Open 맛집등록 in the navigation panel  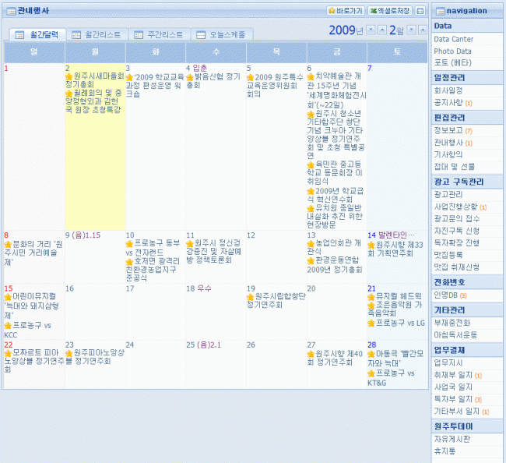point(448,255)
